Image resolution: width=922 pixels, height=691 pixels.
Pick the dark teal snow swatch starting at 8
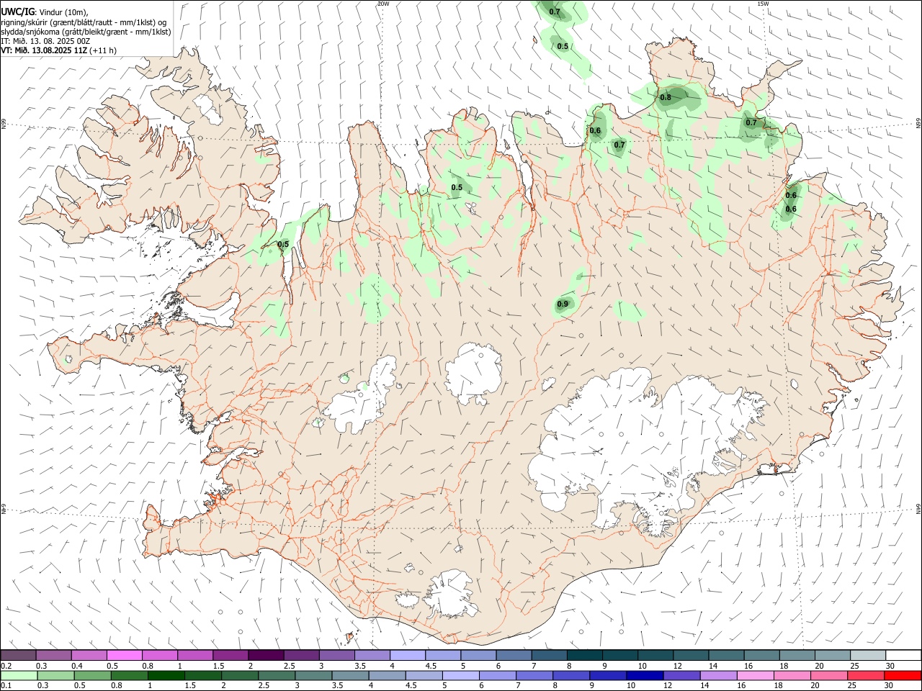[584, 655]
